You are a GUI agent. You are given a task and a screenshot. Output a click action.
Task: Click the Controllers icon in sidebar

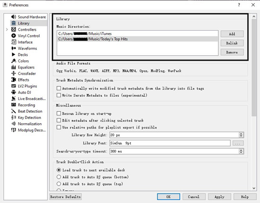click(14, 29)
